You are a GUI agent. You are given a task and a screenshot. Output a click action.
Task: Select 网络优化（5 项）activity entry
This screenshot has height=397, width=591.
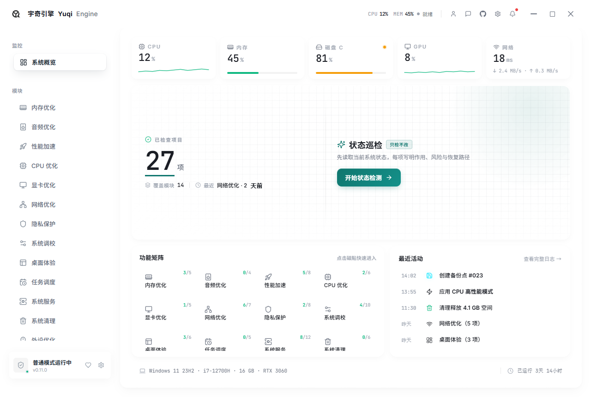click(480, 324)
